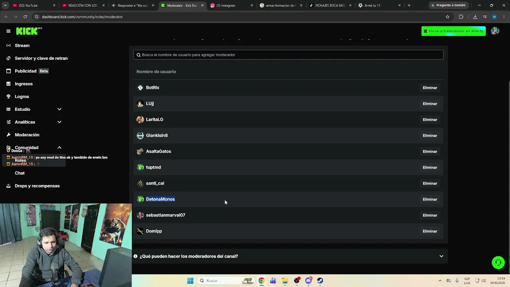Open browser downloads icon
The image size is (510, 287).
coord(475,17)
